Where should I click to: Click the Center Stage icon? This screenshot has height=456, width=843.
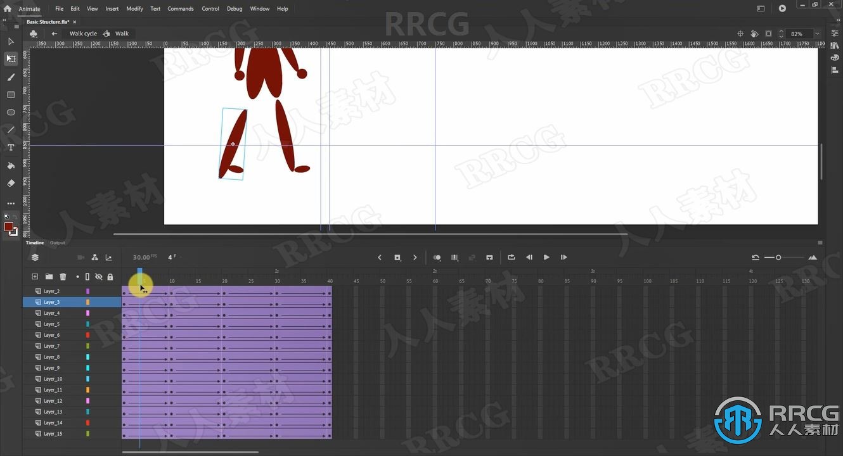[x=740, y=34]
